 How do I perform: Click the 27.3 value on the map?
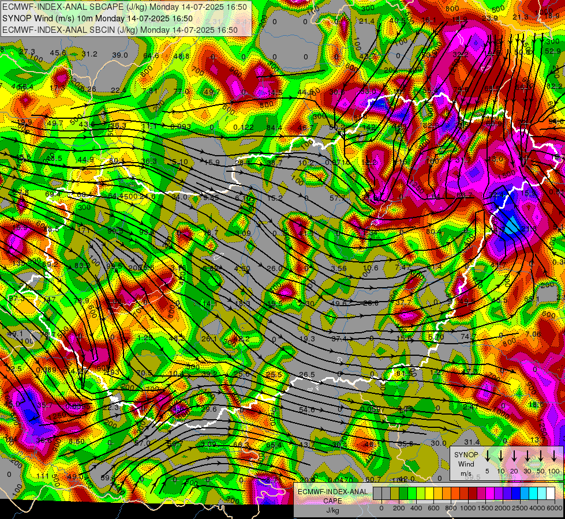pos(27,52)
